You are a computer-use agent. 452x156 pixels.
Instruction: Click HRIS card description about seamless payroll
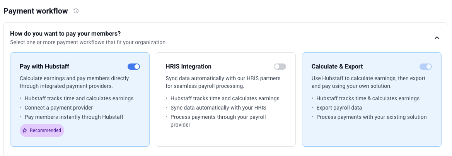pos(223,82)
